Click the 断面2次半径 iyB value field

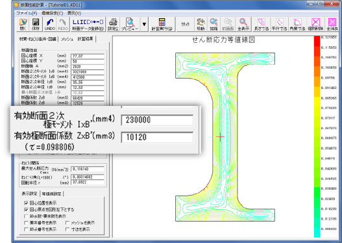pyautogui.click(x=88, y=83)
